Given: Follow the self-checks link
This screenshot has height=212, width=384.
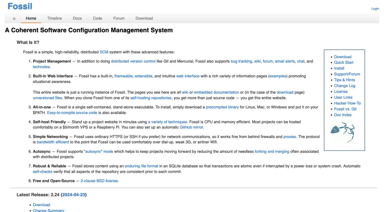Looking at the screenshot, I should point(43,172).
